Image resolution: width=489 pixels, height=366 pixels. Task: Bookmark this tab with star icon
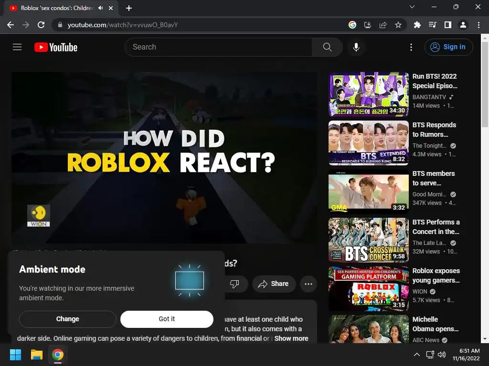pos(398,25)
